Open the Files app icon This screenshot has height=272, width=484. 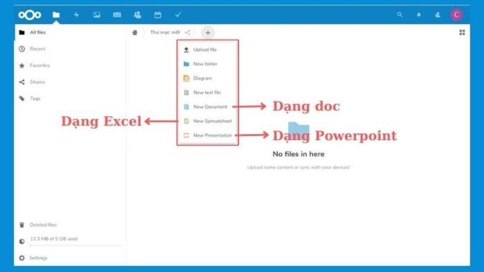pos(56,14)
